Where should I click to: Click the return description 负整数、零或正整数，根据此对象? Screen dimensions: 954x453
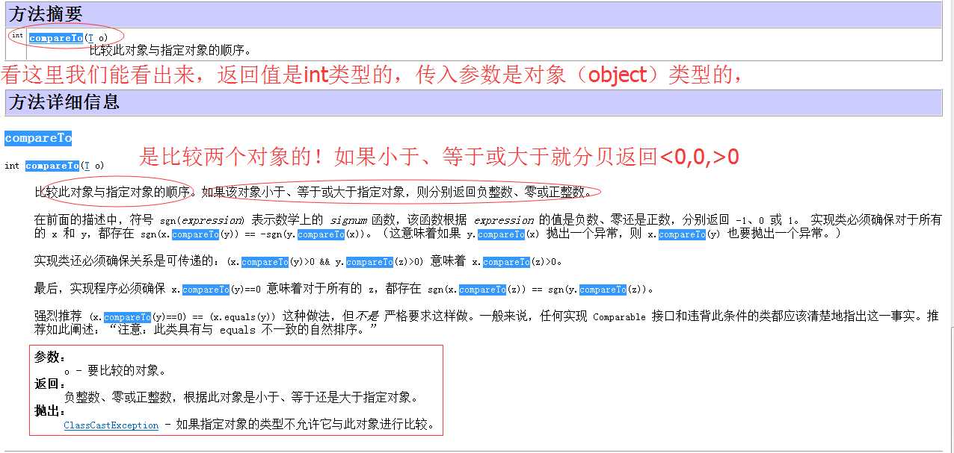click(x=241, y=398)
